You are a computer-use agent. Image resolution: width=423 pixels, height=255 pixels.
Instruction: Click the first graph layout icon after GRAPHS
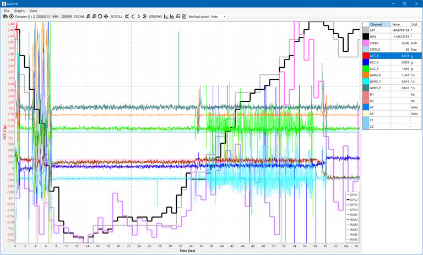point(167,17)
